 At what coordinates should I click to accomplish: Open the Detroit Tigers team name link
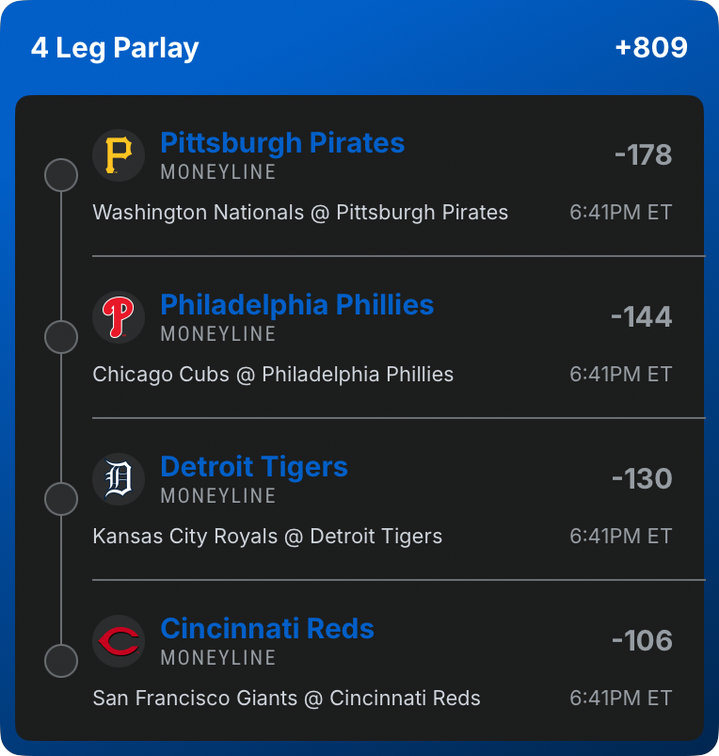254,467
